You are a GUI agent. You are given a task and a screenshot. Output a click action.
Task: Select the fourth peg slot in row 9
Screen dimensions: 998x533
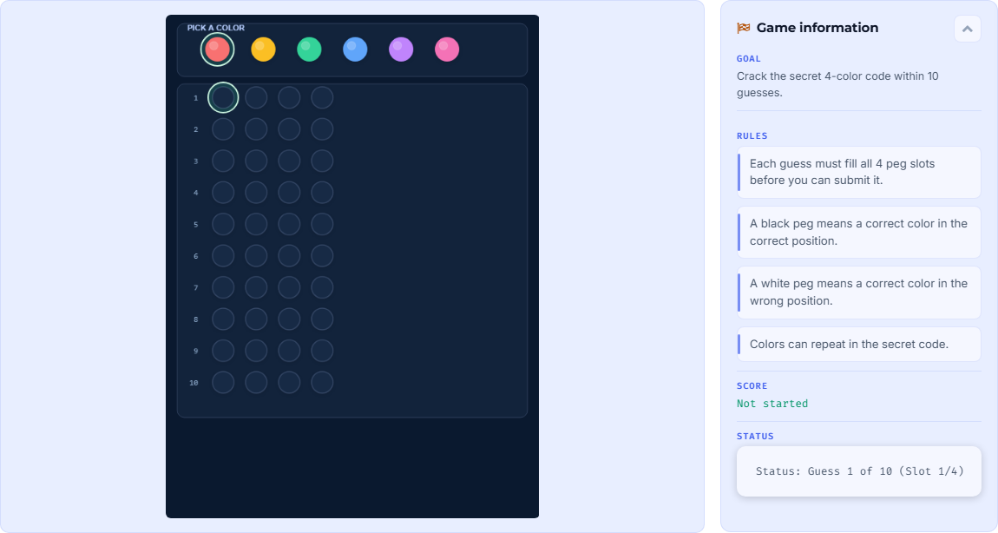pyautogui.click(x=323, y=351)
